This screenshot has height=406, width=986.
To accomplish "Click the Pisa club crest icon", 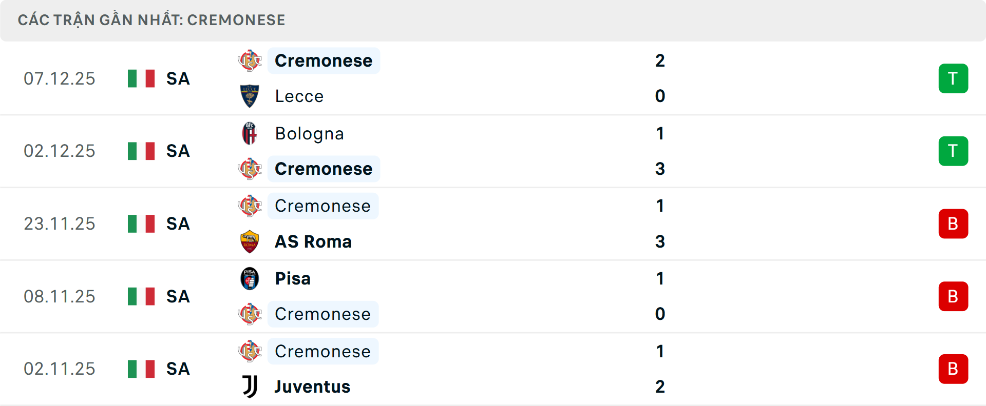I will (x=250, y=278).
